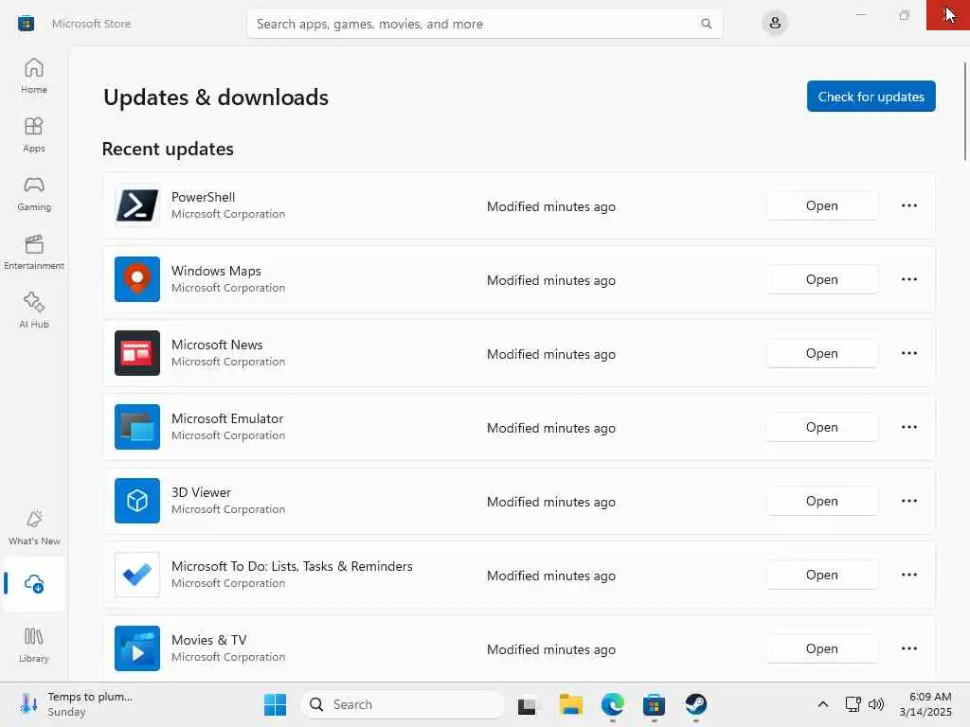Open the weather widget on taskbar

76,704
